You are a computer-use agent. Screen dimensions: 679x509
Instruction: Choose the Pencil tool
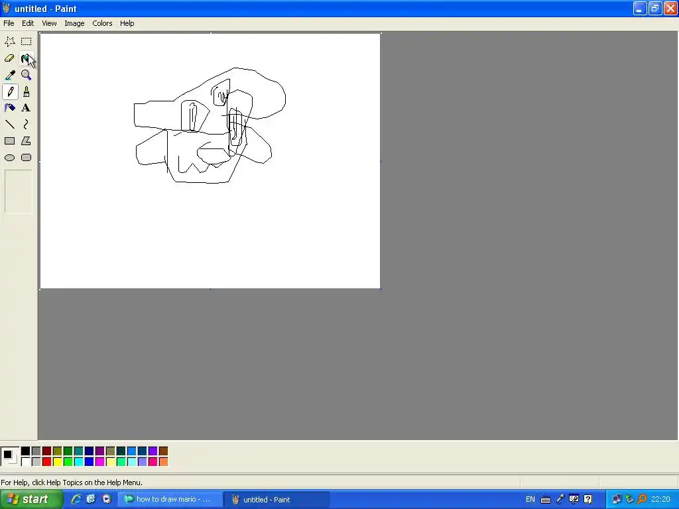click(9, 91)
